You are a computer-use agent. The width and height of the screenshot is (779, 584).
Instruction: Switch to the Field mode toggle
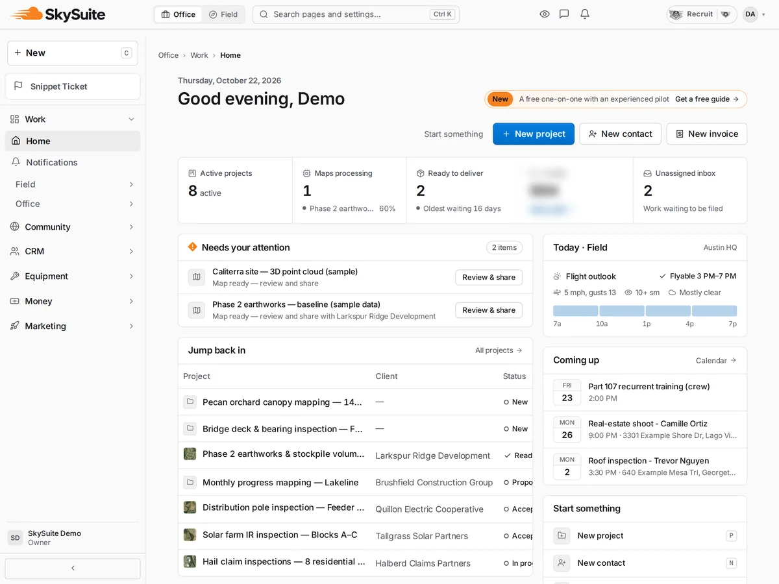click(x=223, y=14)
